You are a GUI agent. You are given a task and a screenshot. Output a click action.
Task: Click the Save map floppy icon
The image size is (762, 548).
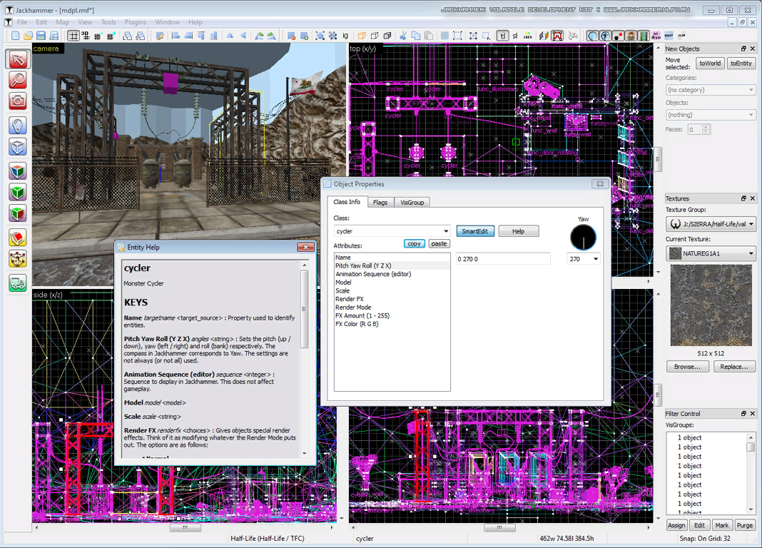41,36
